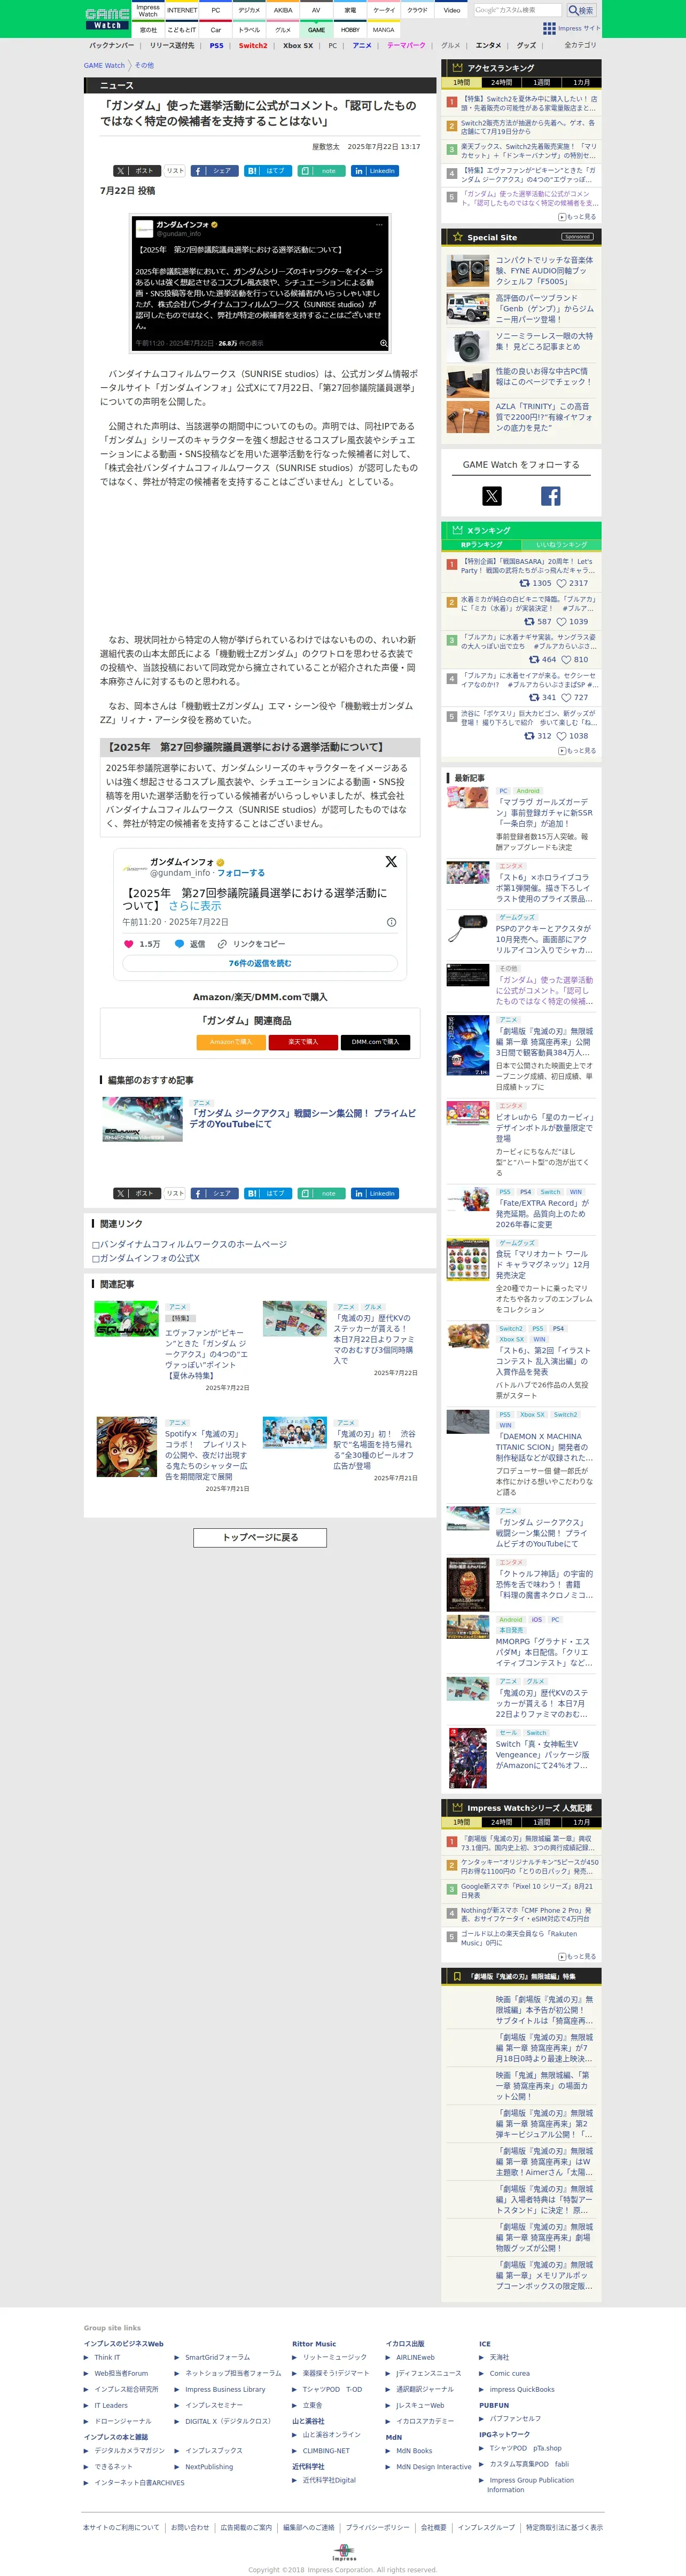686x2576 pixels.
Task: Open the アニメ category menu
Action: [362, 46]
